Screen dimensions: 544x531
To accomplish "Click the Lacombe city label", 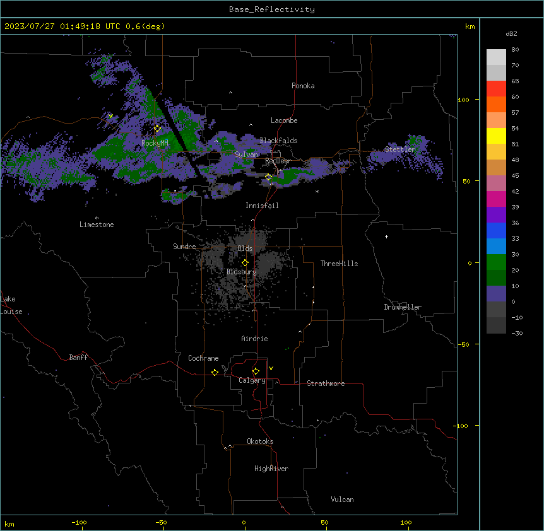I will (x=284, y=120).
